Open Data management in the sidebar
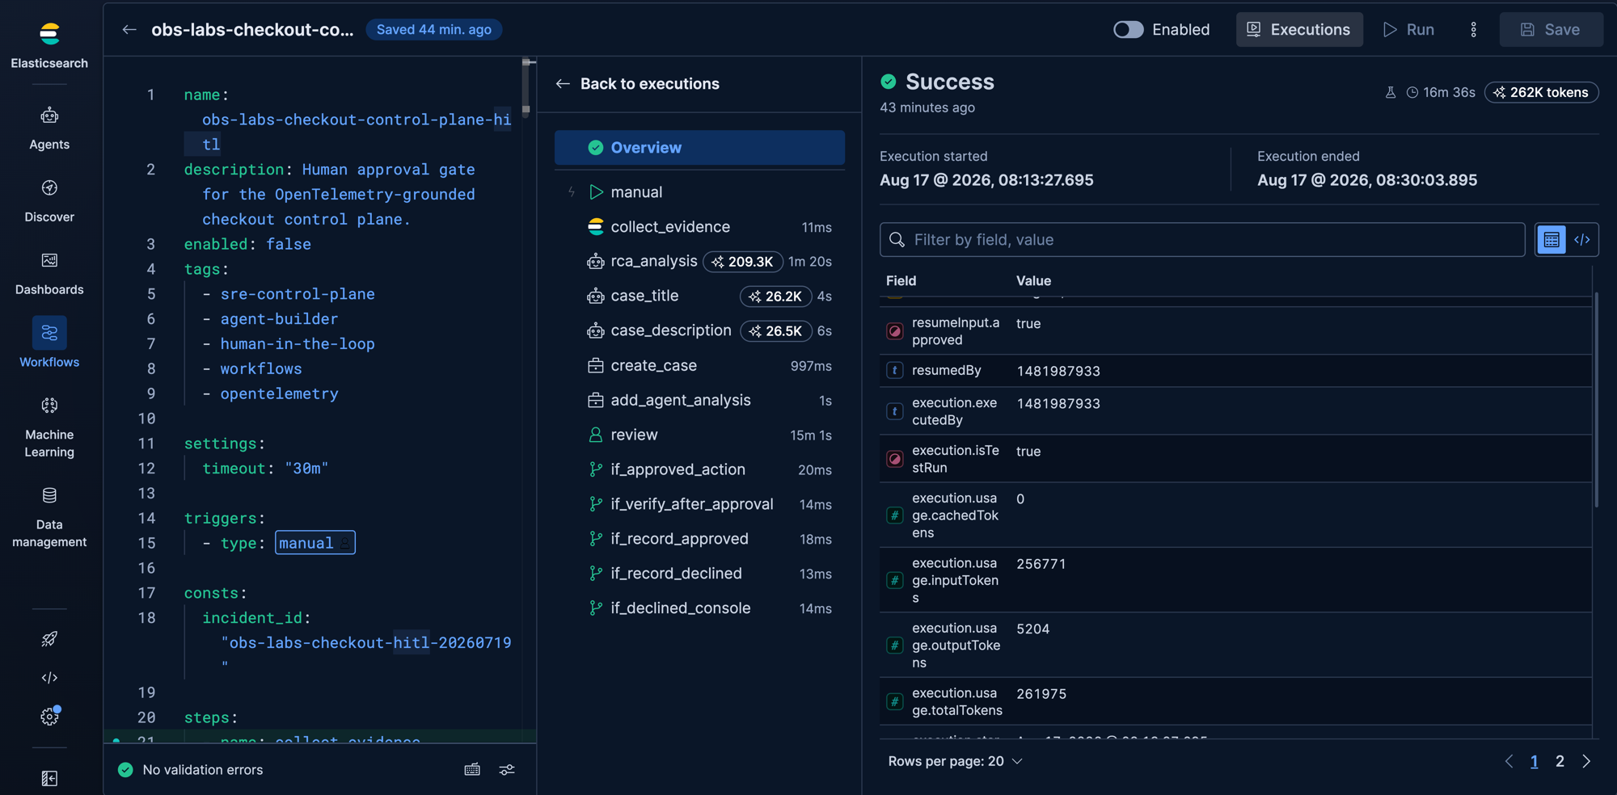This screenshot has height=795, width=1617. pyautogui.click(x=49, y=517)
